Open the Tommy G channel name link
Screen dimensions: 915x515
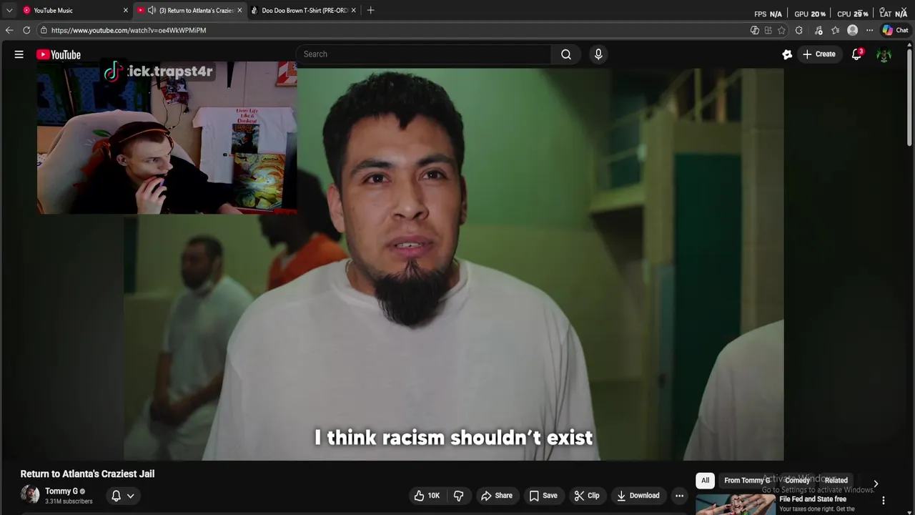coord(61,491)
